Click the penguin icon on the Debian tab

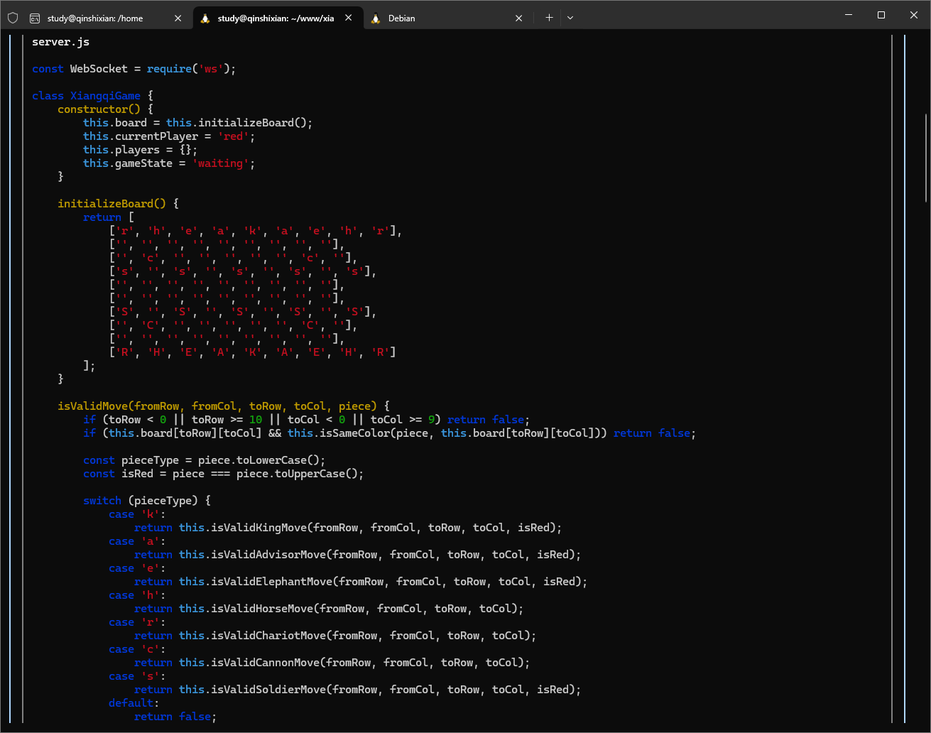point(376,18)
